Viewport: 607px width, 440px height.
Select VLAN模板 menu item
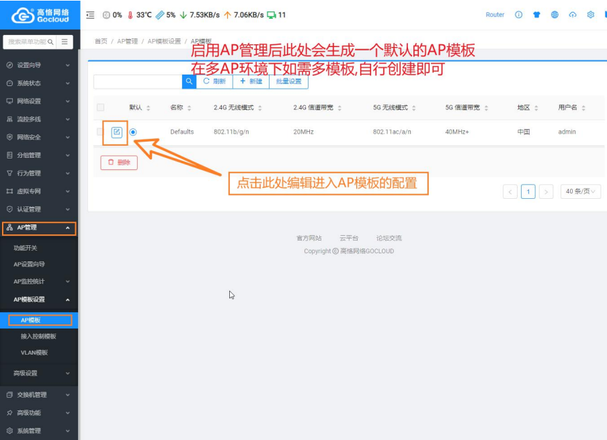tap(34, 353)
